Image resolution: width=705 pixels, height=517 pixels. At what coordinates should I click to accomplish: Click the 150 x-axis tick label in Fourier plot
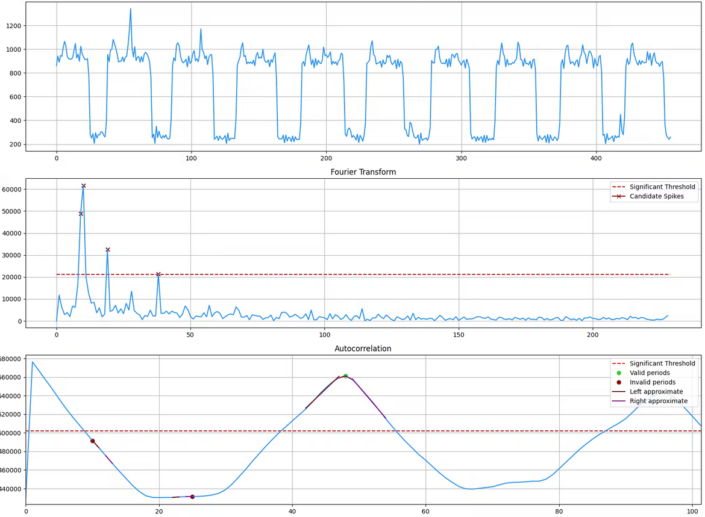point(459,335)
